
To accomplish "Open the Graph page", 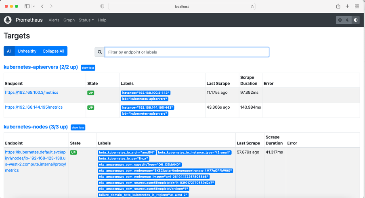I will click(69, 20).
